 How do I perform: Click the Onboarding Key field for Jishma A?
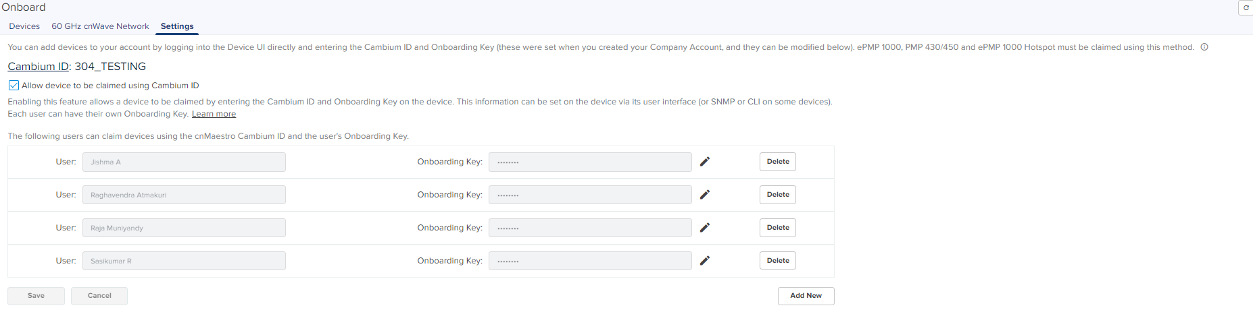click(x=590, y=162)
